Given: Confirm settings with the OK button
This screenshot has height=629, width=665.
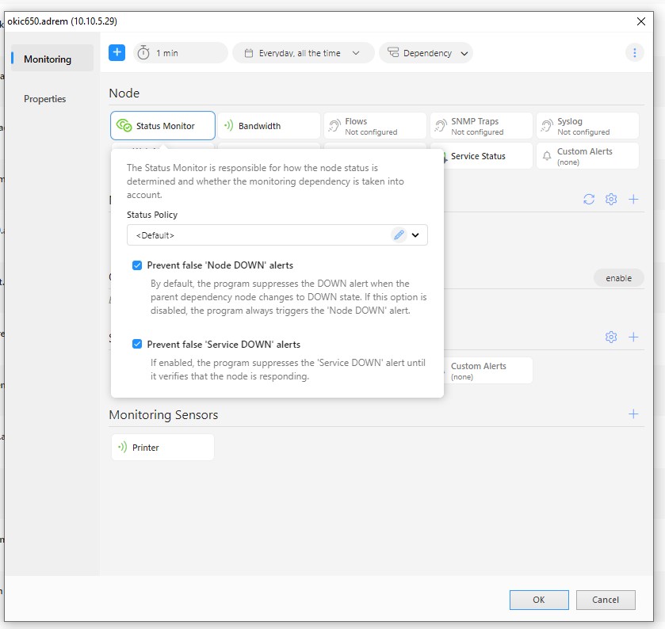Looking at the screenshot, I should pos(539,600).
